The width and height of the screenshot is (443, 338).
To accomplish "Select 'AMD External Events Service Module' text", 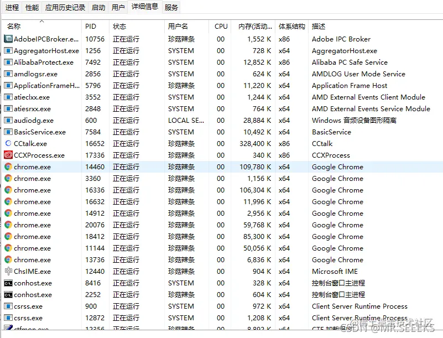I will (371, 108).
